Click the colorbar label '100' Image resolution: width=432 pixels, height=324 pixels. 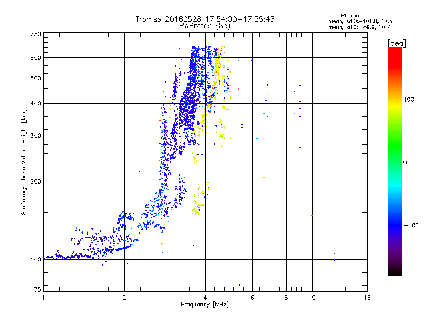click(409, 99)
